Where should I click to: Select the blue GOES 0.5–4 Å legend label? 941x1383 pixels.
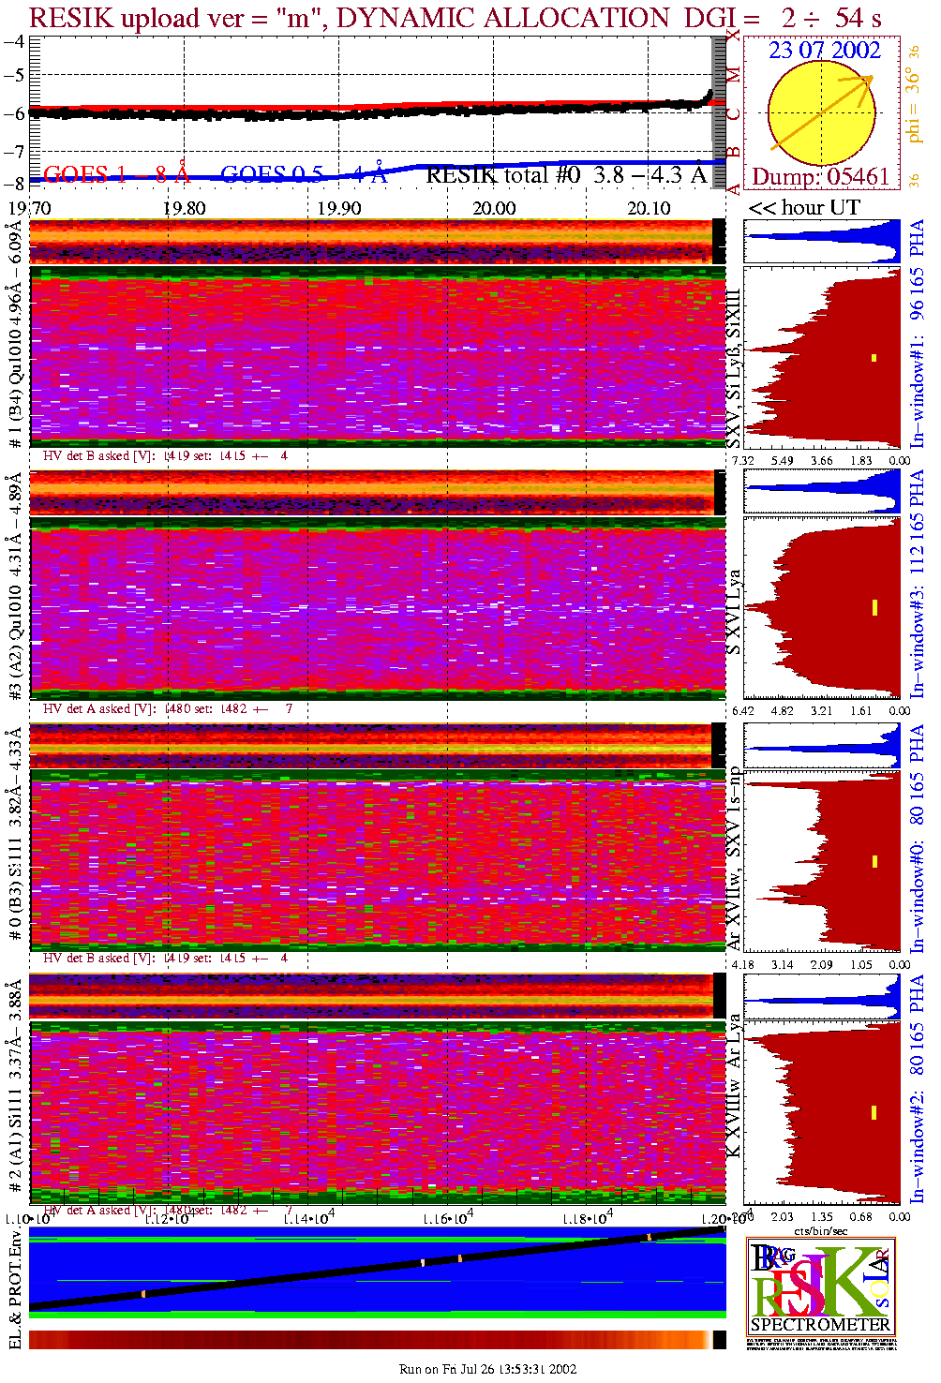tap(303, 174)
